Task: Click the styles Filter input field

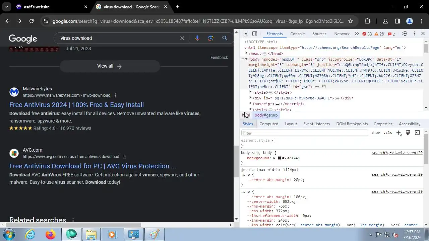Action: tap(304, 133)
